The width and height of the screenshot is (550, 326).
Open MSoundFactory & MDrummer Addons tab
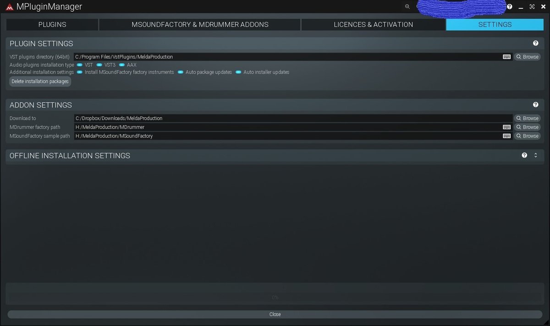[x=200, y=25]
